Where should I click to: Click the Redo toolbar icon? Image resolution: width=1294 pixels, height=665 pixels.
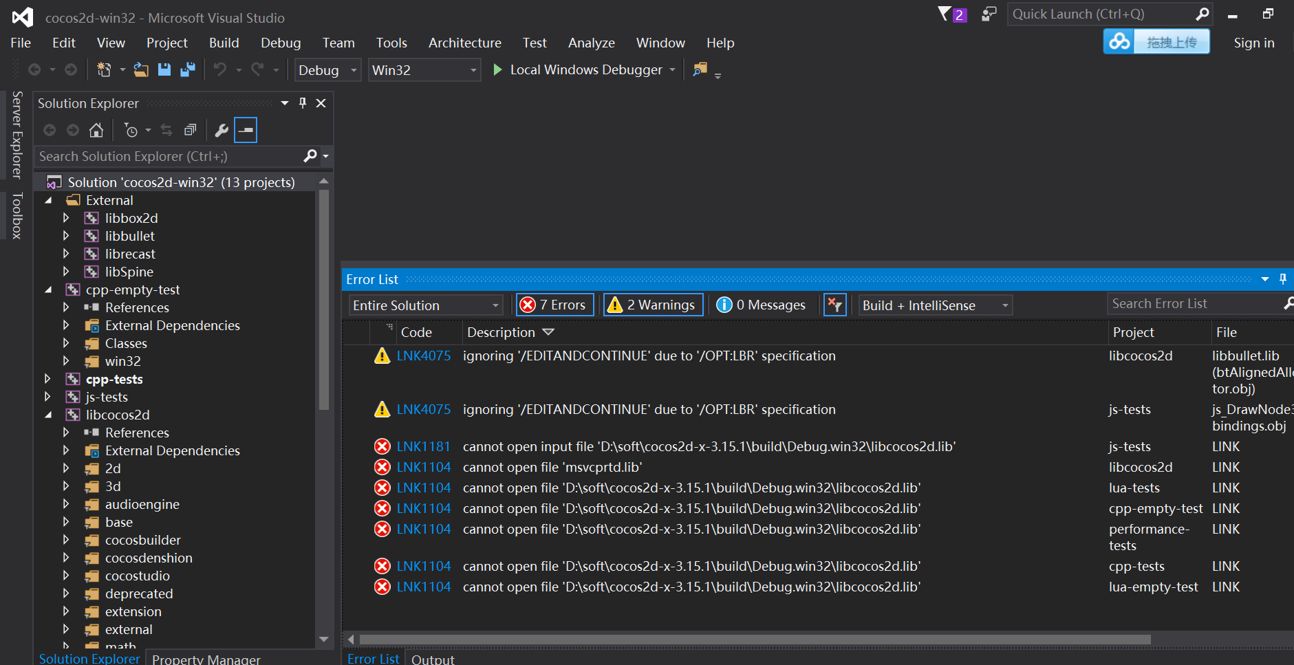click(257, 69)
